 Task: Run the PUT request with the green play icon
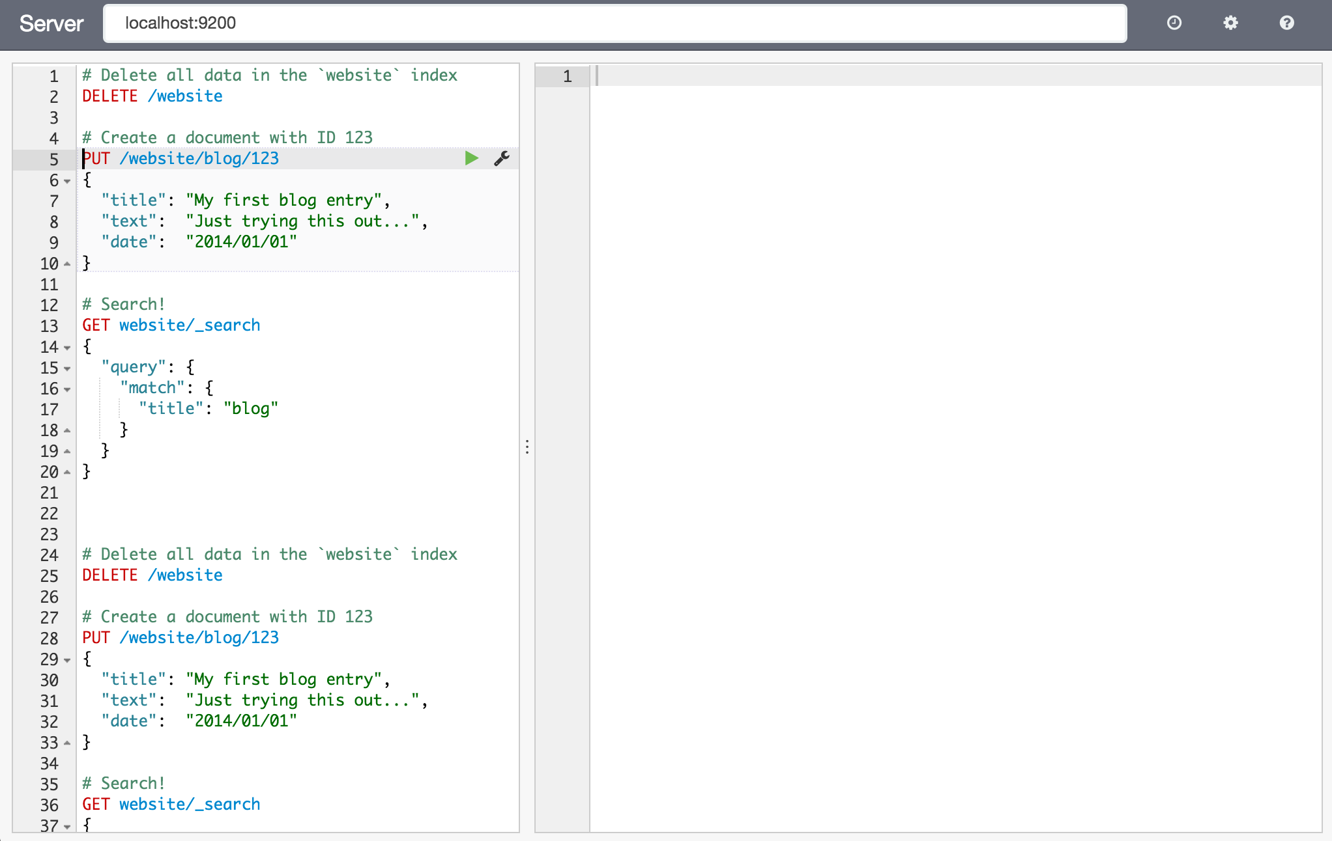pos(471,158)
